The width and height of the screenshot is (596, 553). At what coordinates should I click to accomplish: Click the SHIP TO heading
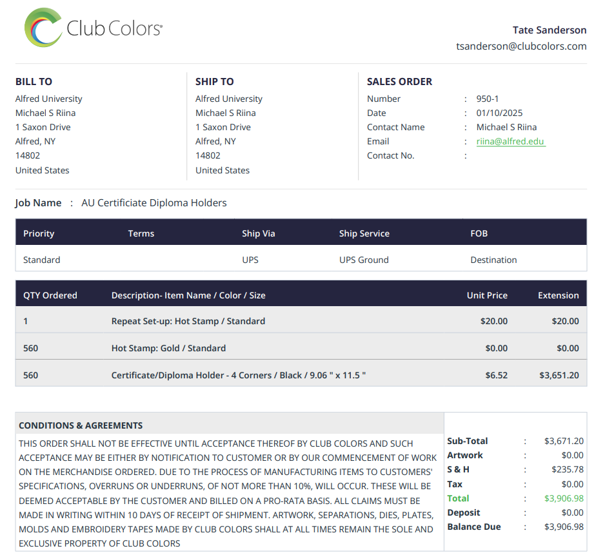214,82
